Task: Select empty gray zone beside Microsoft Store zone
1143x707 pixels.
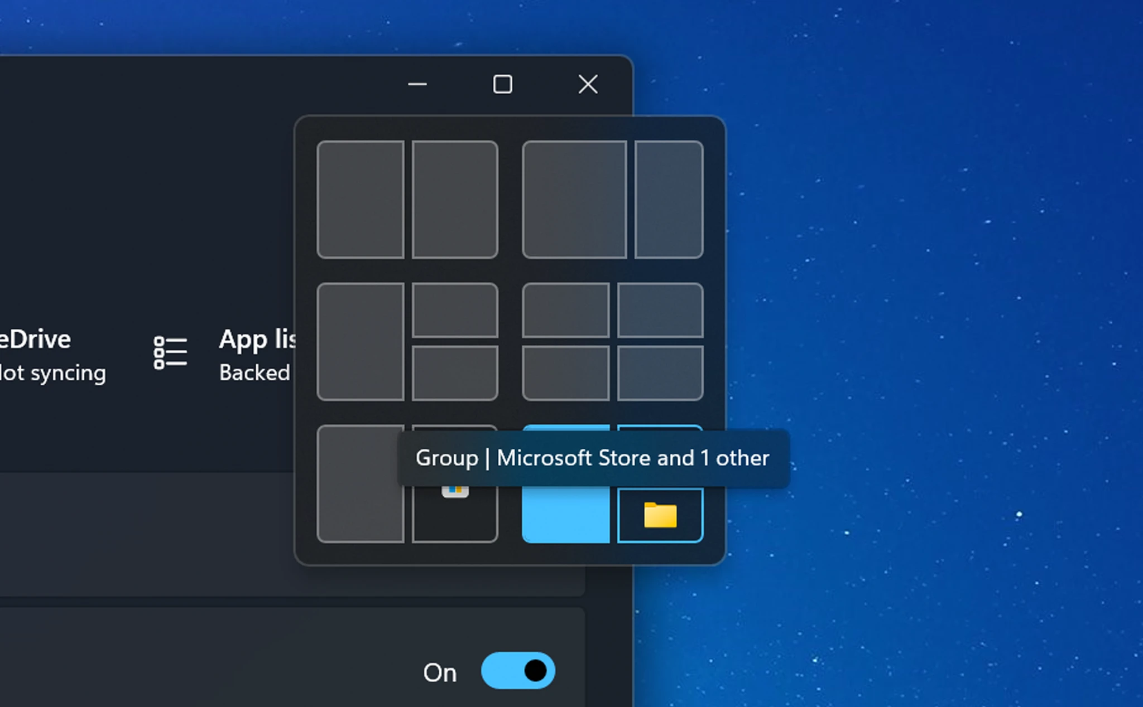Action: pyautogui.click(x=361, y=484)
